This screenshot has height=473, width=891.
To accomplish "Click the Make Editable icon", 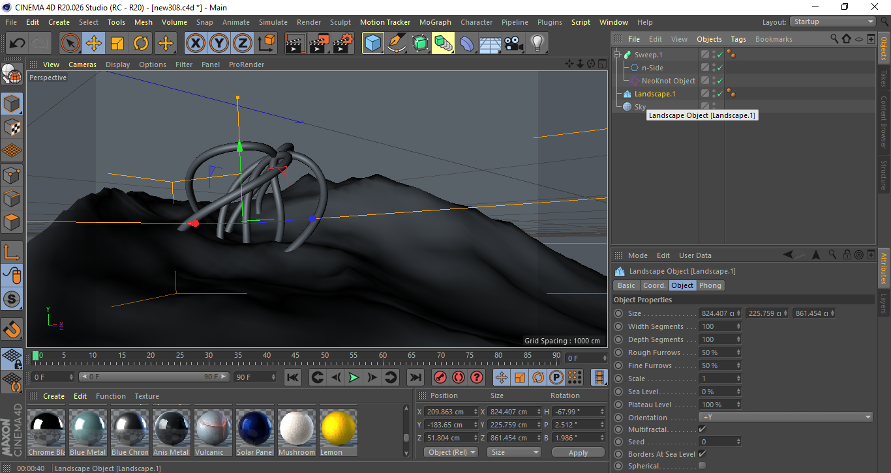I will click(12, 74).
